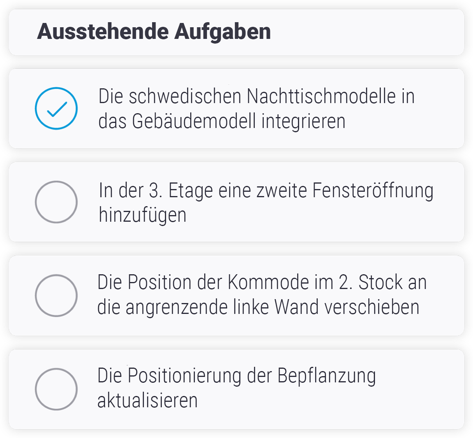Open the 'In der 3. Etage' task text
This screenshot has width=473, height=438.
point(266,191)
